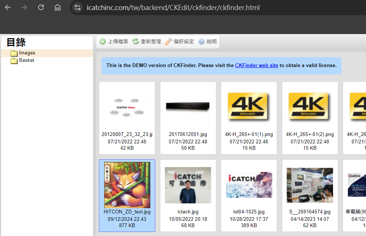The height and width of the screenshot is (236, 366).
Task: Click the 說明 label
Action: [212, 41]
